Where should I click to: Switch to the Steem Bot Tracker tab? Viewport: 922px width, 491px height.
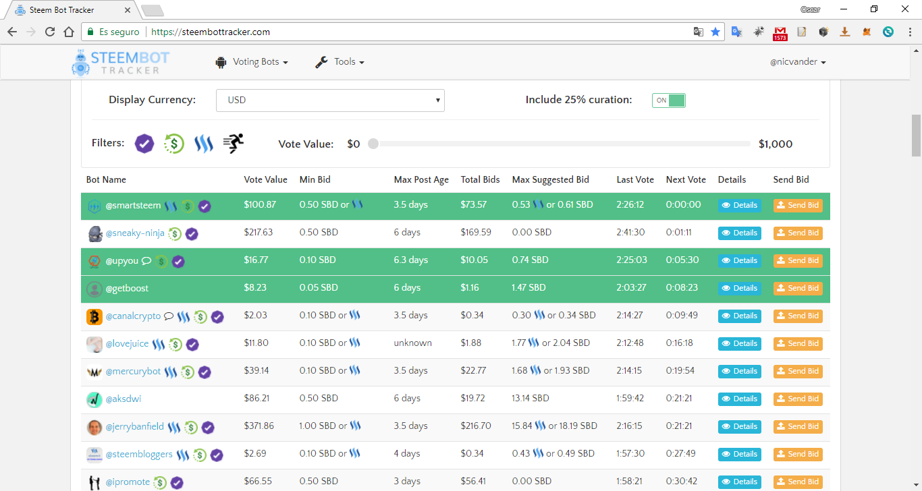coord(70,9)
